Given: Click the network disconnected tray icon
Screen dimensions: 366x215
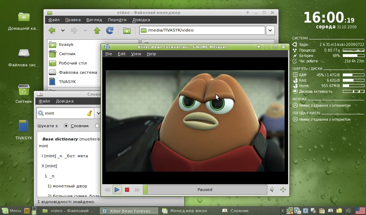Looking at the screenshot, I should click(x=290, y=211).
